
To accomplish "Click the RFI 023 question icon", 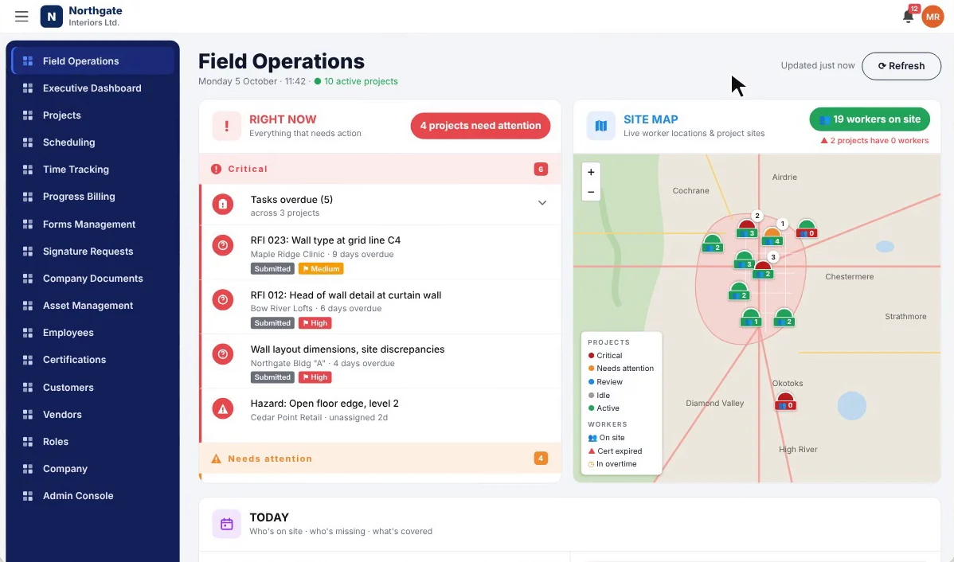I will pos(223,245).
